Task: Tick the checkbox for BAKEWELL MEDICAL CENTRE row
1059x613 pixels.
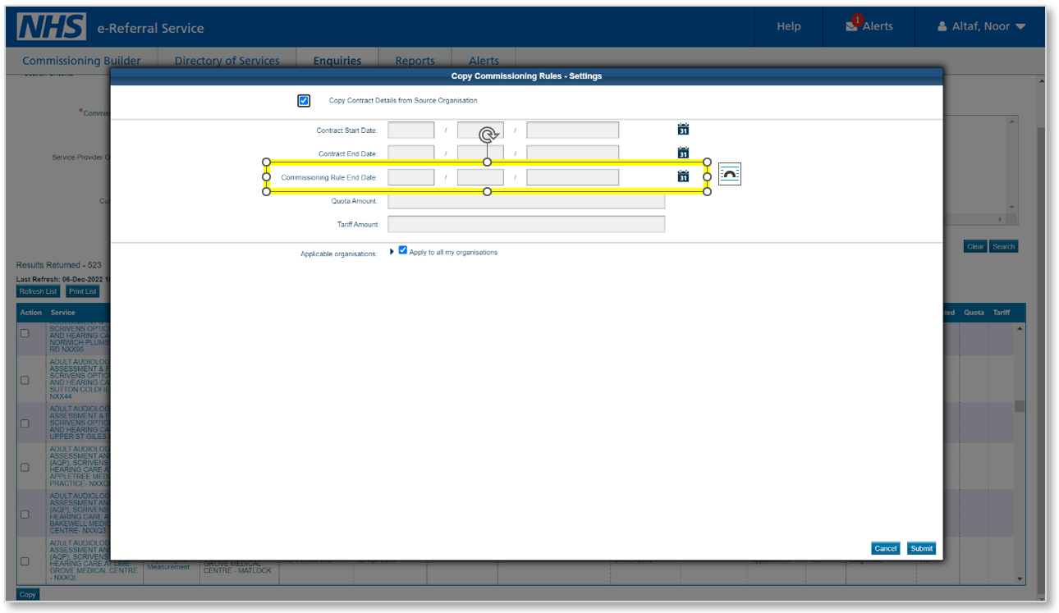Action: point(25,515)
